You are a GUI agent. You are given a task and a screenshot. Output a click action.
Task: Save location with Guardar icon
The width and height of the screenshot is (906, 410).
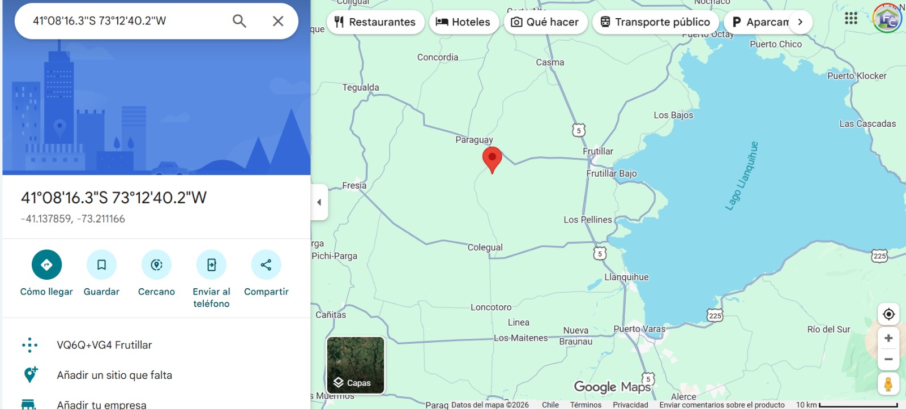pyautogui.click(x=101, y=264)
